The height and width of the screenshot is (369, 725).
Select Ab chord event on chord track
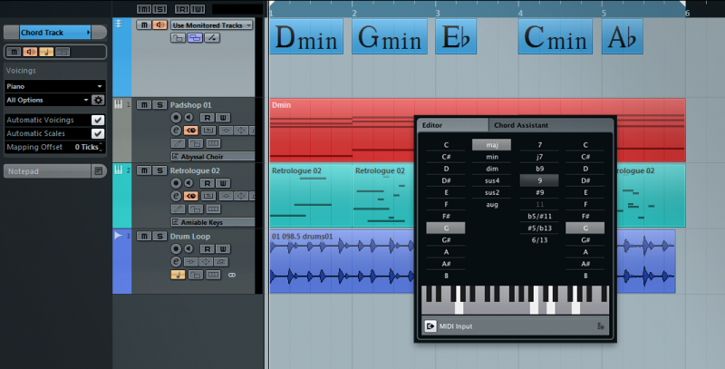pyautogui.click(x=623, y=36)
